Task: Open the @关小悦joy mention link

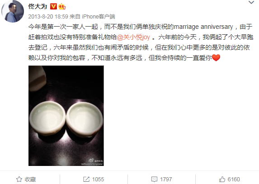Action: tap(133, 37)
